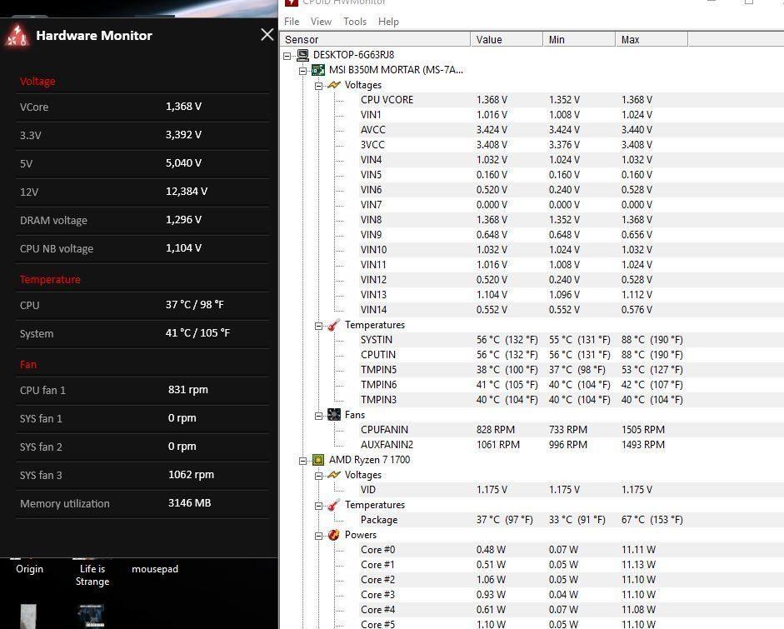
Task: Click the AMD Ryzen 7 1700 chip icon
Action: [318, 460]
